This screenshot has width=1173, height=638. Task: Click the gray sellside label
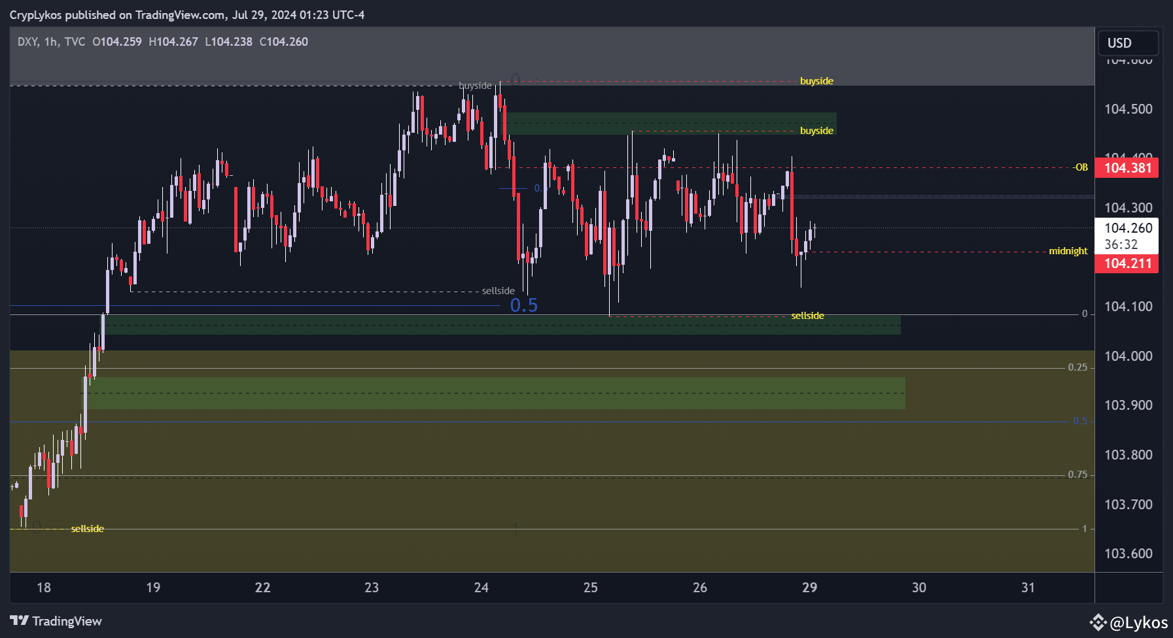pyautogui.click(x=499, y=291)
